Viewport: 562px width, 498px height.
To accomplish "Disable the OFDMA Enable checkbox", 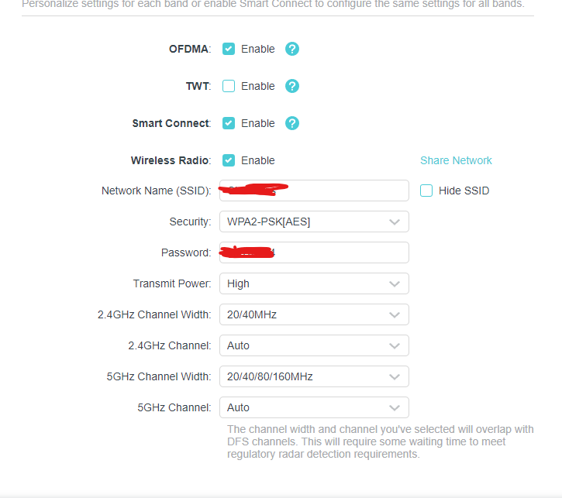I will [229, 49].
